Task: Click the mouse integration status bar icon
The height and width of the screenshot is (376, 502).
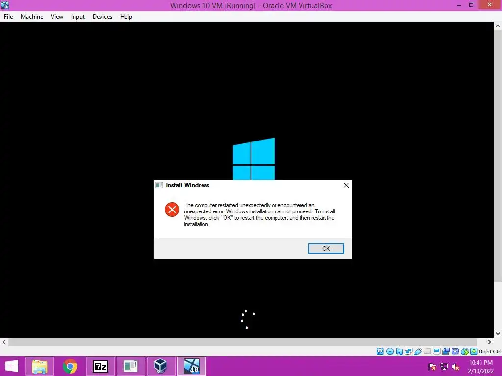Action: [x=465, y=352]
